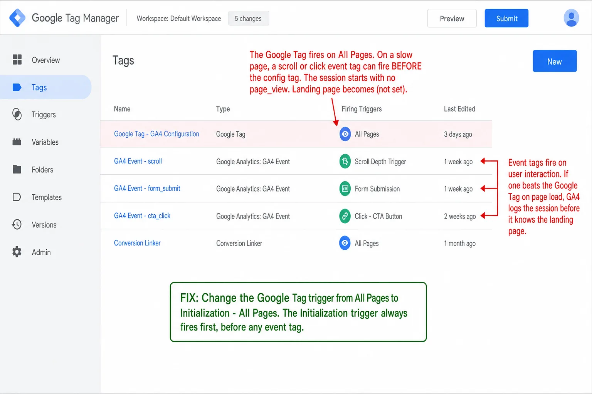This screenshot has height=394, width=592.
Task: Submit the workspace changes
Action: [x=506, y=18]
